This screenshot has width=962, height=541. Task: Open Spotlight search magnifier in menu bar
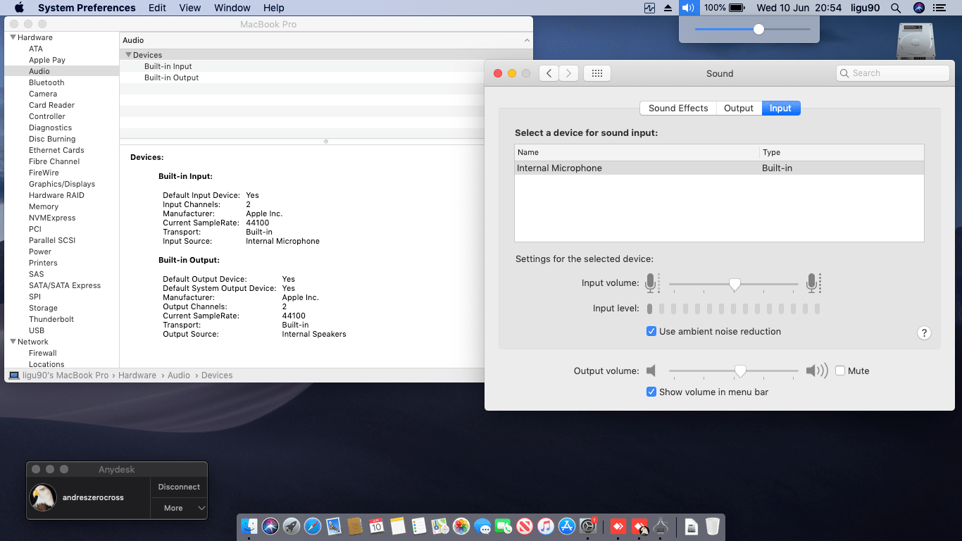point(895,8)
